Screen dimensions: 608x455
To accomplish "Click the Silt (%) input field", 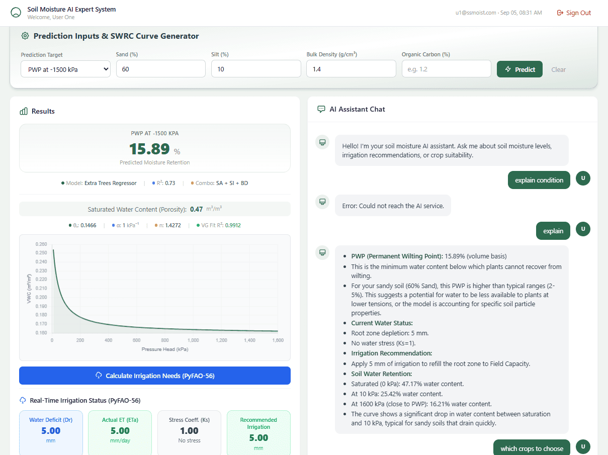I will (x=256, y=69).
